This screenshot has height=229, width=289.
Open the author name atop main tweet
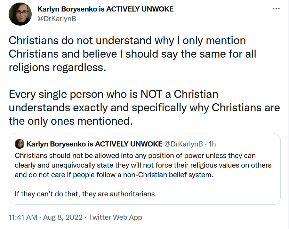[106, 9]
